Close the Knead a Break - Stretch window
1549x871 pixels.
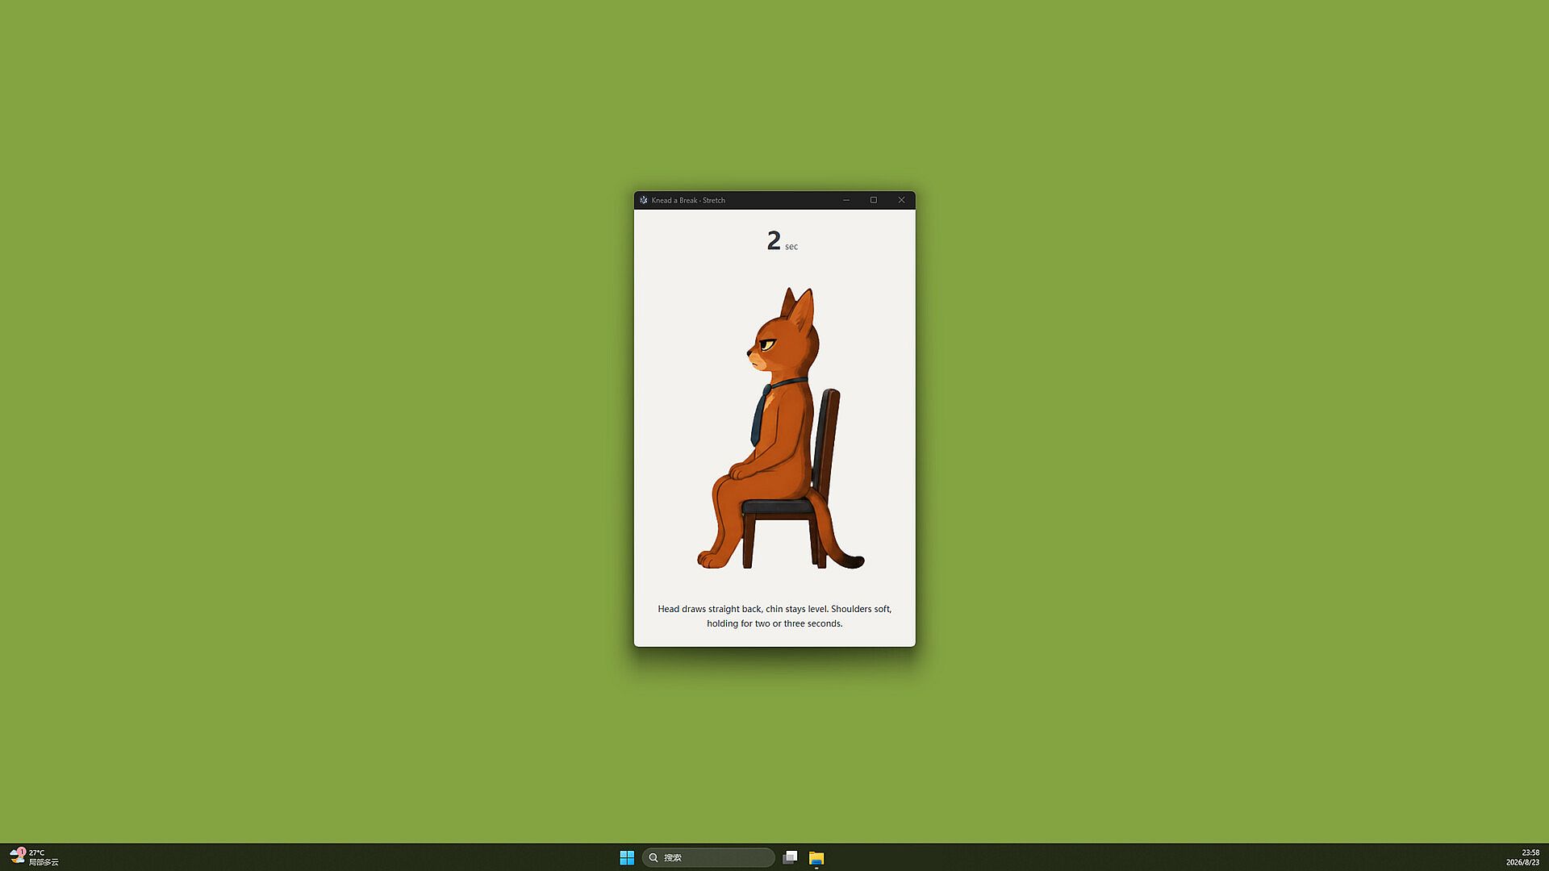coord(902,200)
